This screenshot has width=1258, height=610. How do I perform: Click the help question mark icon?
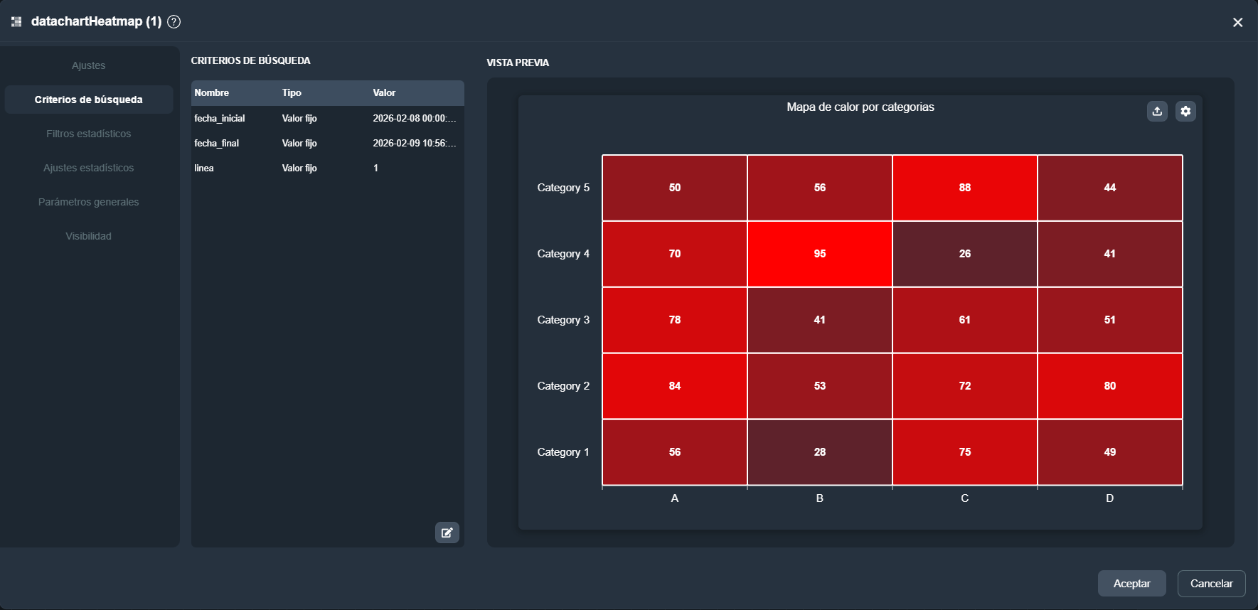point(174,22)
